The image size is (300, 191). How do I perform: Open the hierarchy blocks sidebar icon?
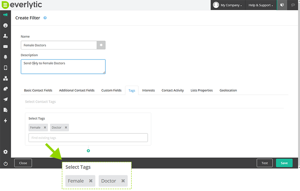[5, 78]
